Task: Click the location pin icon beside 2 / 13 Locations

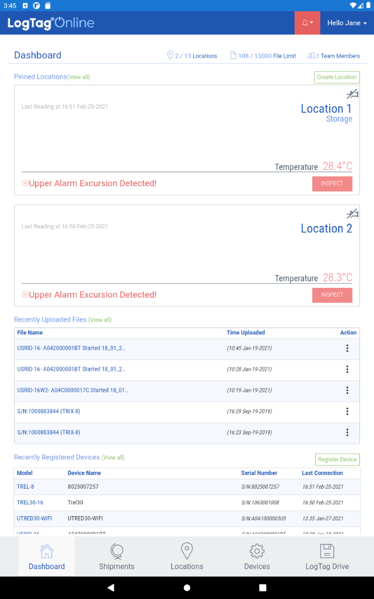Action: (170, 55)
